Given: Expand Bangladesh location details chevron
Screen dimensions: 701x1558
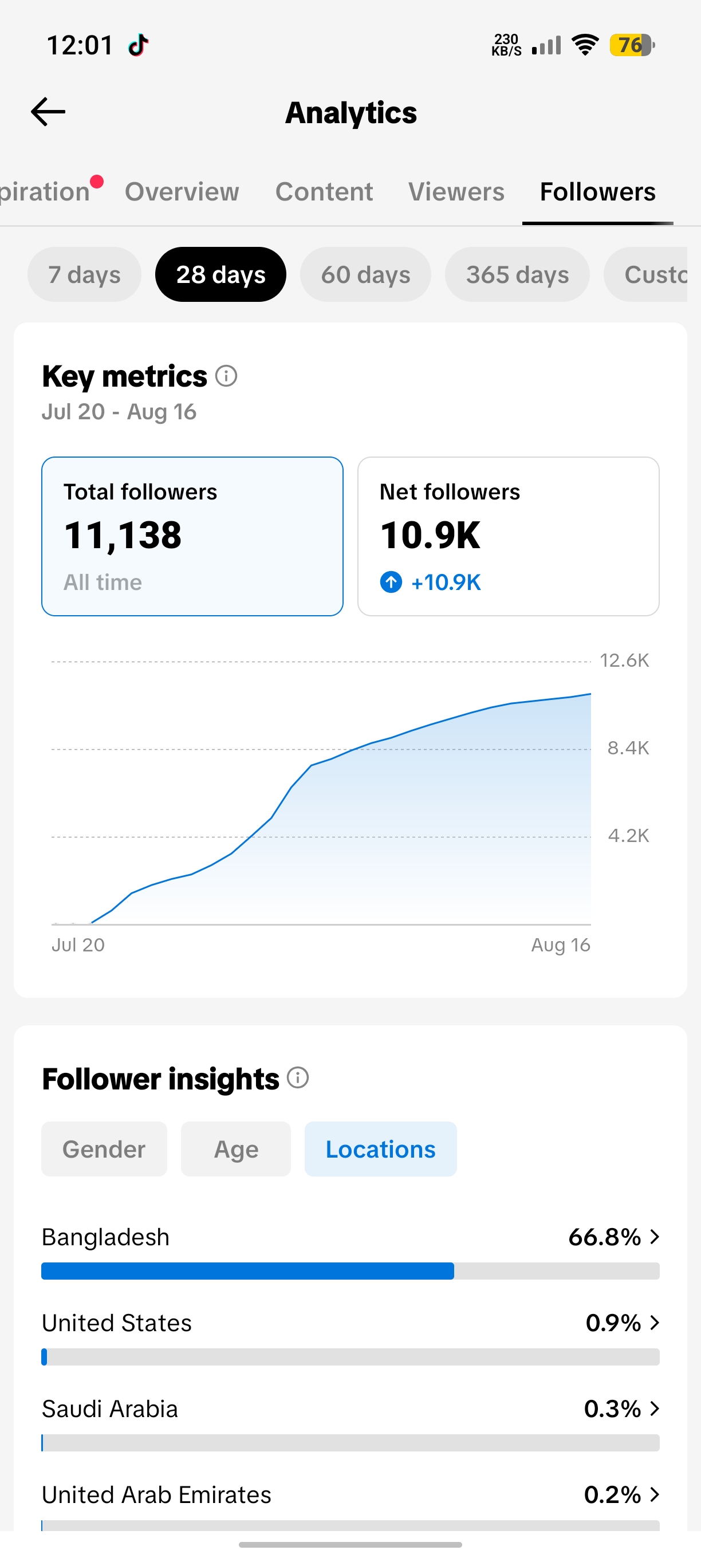Looking at the screenshot, I should click(x=654, y=1237).
